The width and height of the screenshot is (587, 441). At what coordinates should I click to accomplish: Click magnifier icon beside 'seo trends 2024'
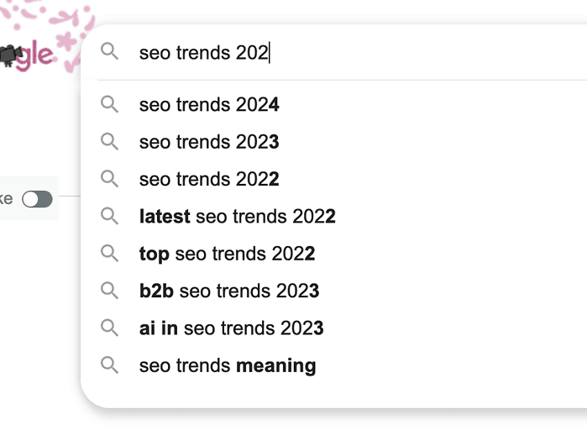pyautogui.click(x=109, y=104)
